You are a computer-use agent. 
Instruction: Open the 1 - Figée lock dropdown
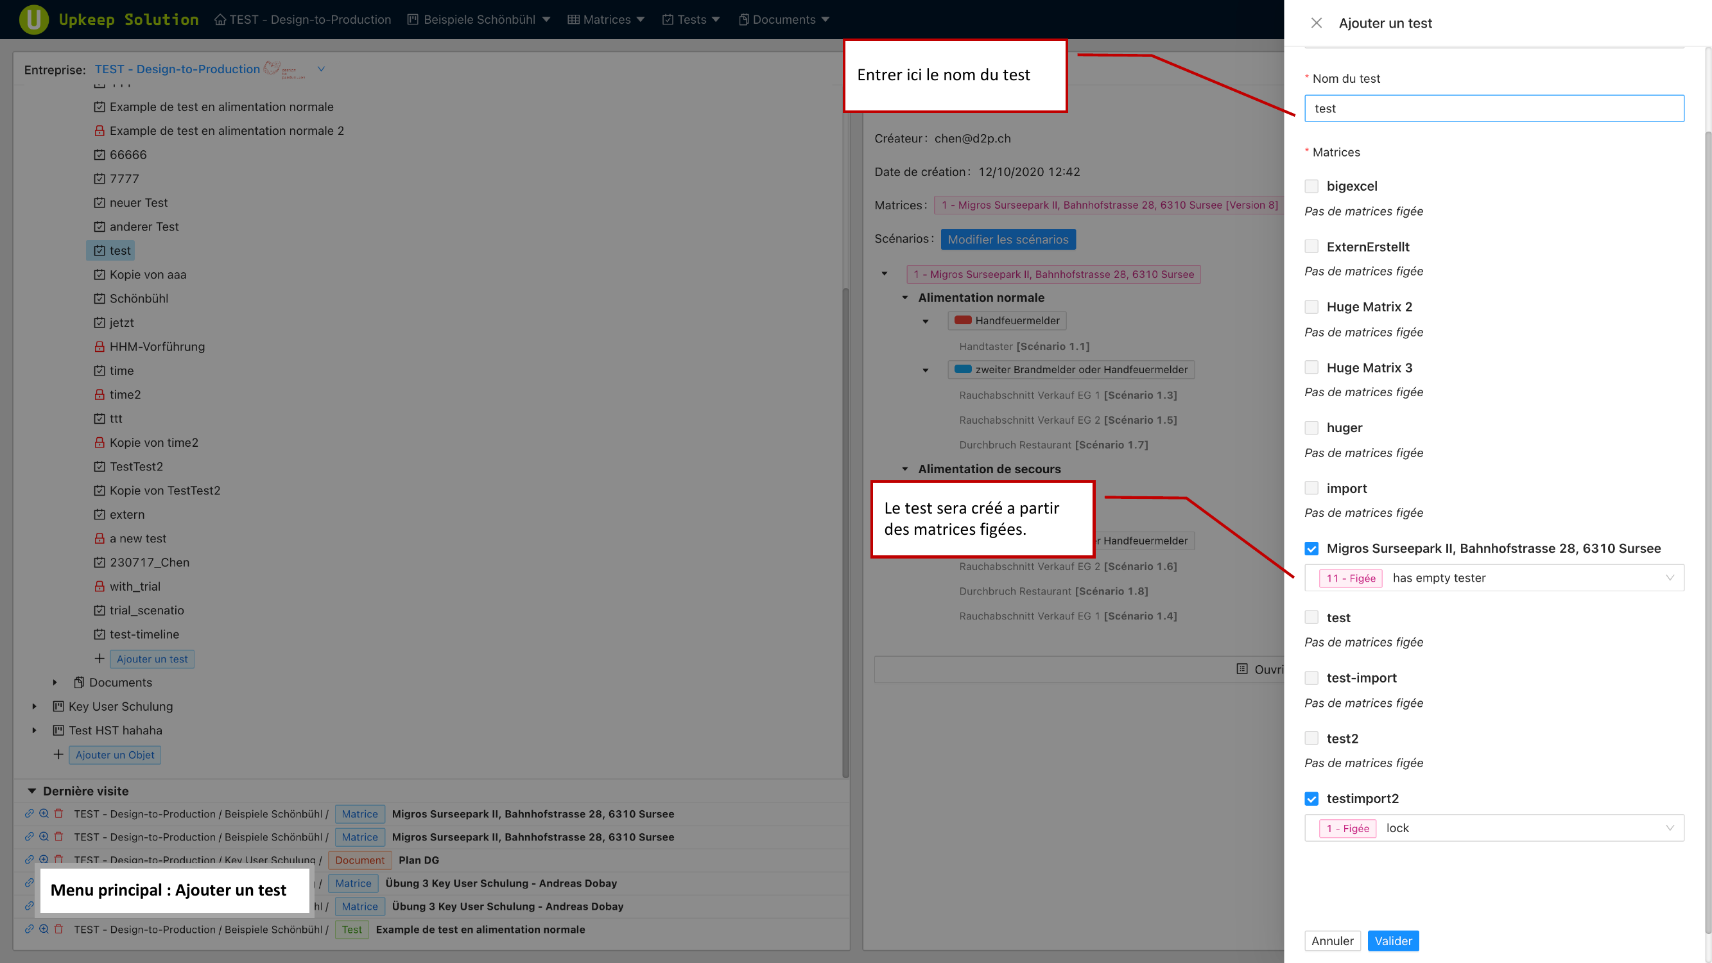point(1493,828)
